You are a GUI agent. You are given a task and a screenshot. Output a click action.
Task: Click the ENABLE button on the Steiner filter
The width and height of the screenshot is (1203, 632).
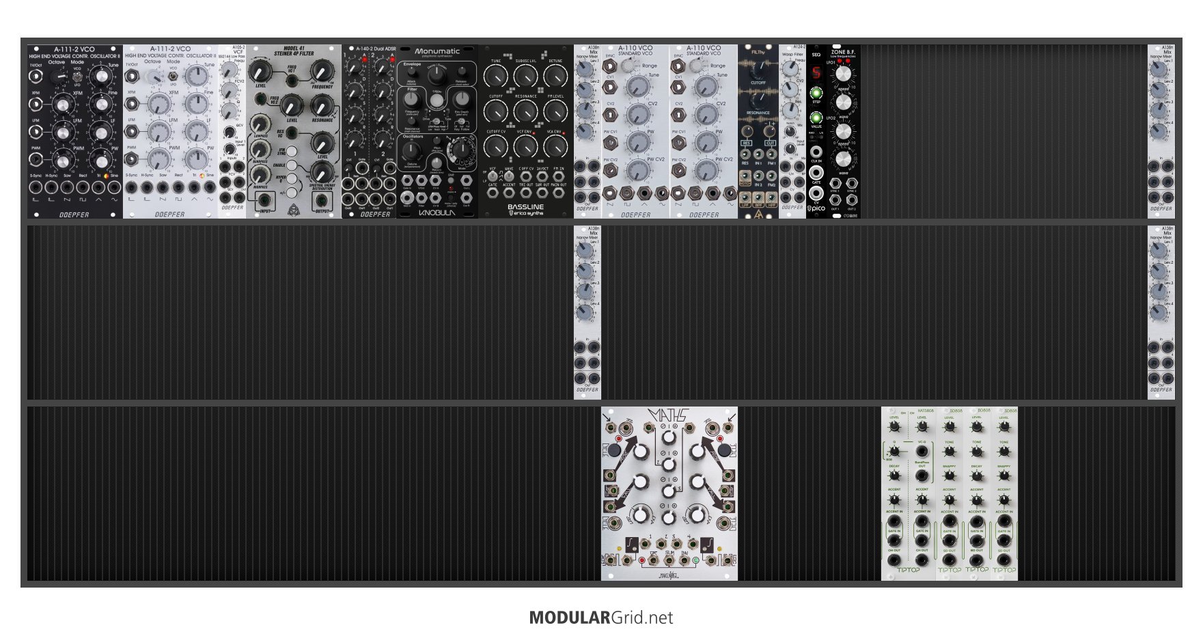pos(292,165)
